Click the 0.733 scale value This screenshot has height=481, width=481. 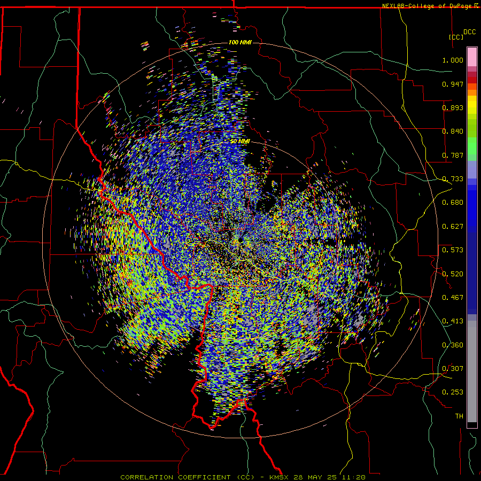[x=453, y=179]
